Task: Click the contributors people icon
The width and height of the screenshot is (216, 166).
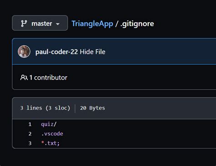Action: tap(24, 77)
